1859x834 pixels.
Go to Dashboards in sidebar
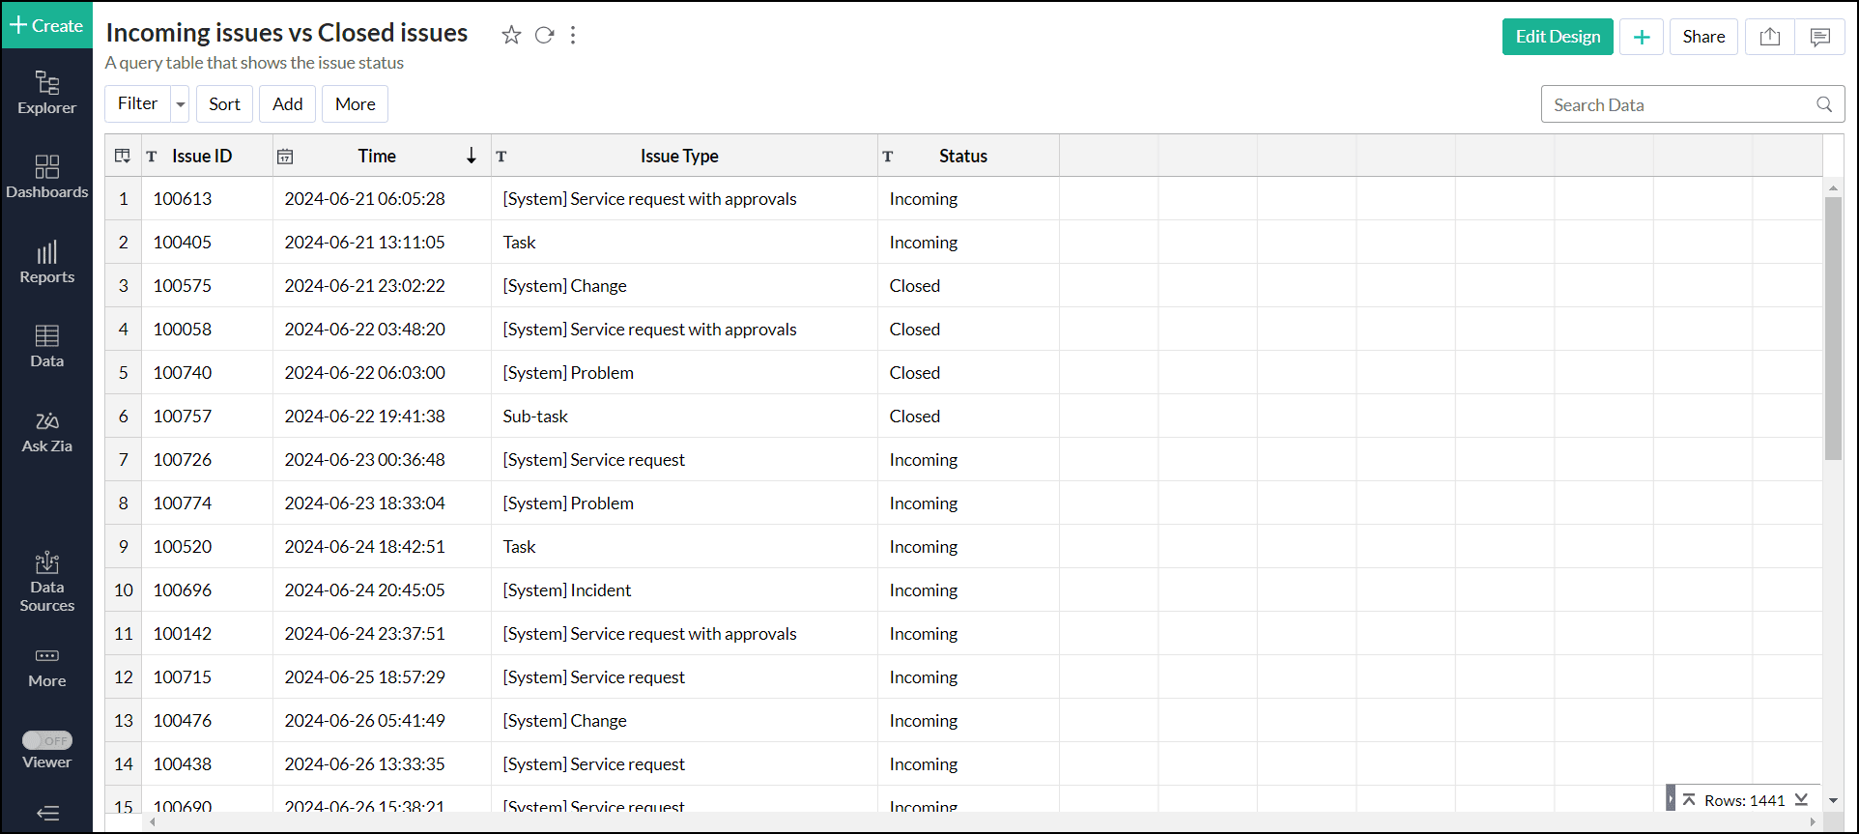coord(46,178)
